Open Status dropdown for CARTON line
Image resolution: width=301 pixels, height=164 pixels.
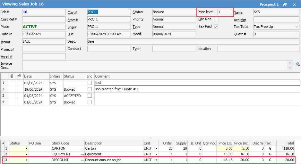(26, 149)
